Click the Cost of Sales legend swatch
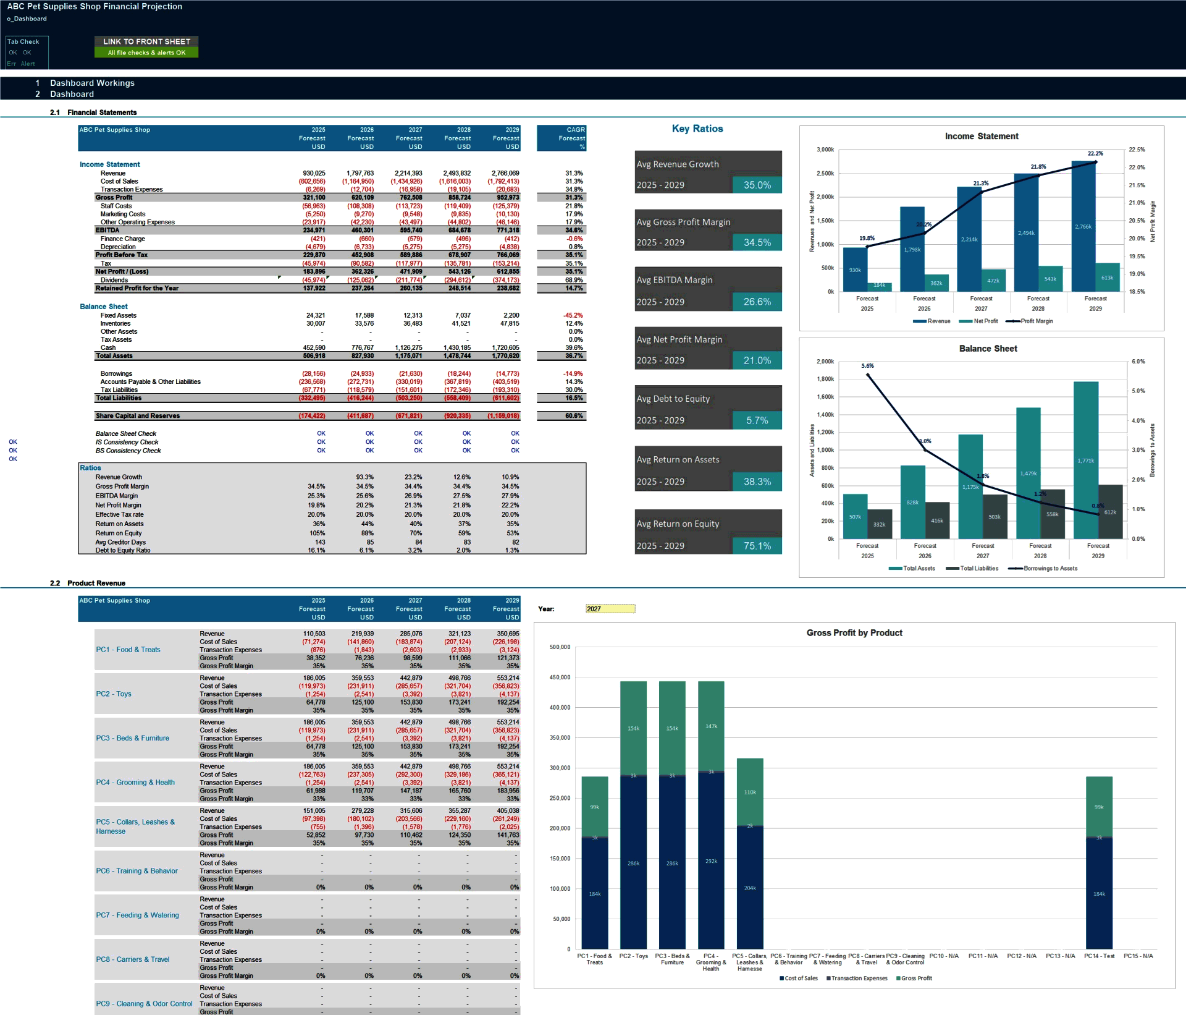1186x1015 pixels. click(x=782, y=979)
